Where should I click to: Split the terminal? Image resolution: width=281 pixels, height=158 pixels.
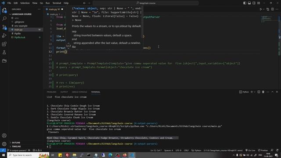pyautogui.click(x=259, y=92)
